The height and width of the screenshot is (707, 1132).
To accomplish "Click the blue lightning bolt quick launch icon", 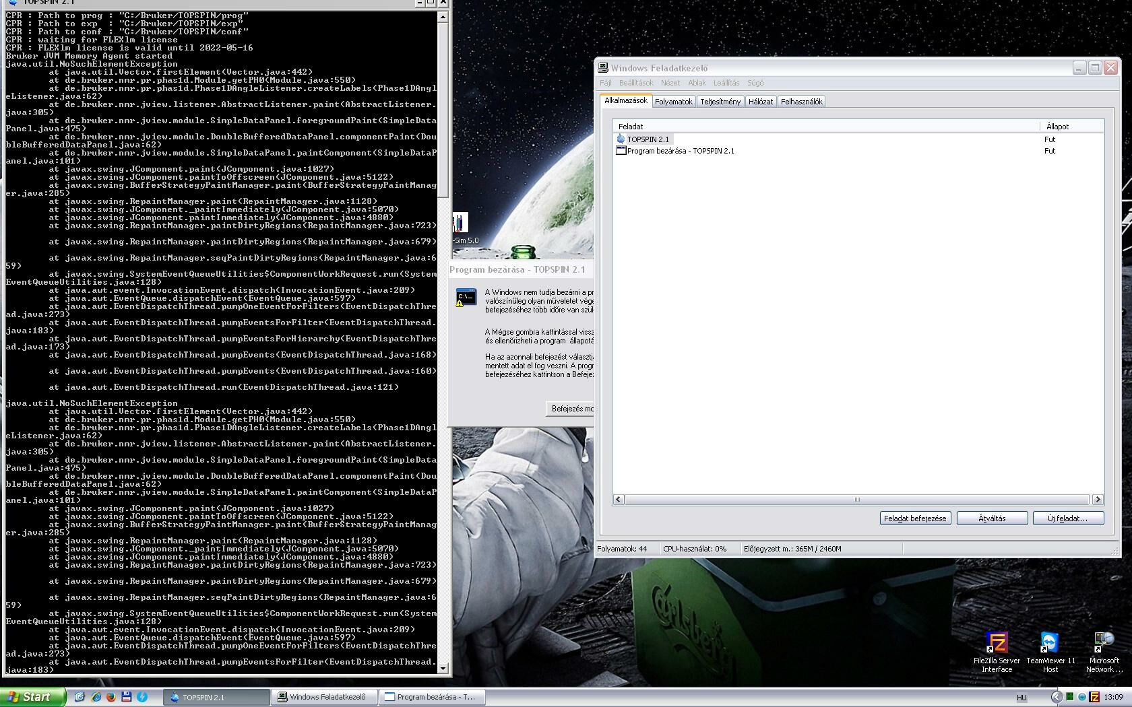I will pyautogui.click(x=142, y=697).
